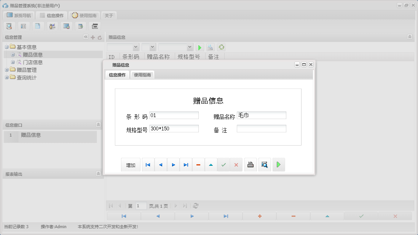Confirm the record with the green check icon

[224, 165]
